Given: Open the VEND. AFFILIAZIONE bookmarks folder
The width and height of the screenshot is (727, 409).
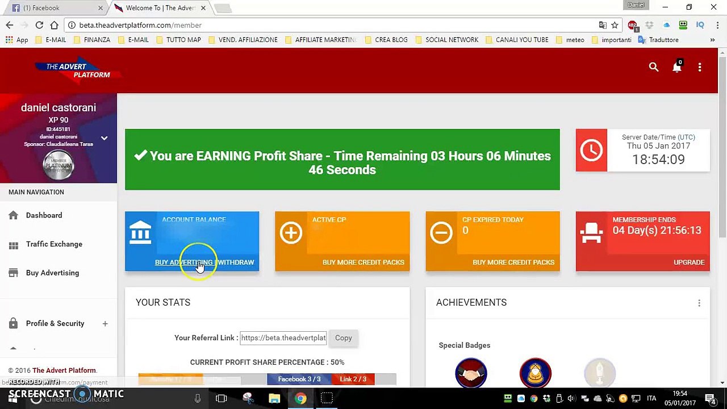Looking at the screenshot, I should 243,40.
